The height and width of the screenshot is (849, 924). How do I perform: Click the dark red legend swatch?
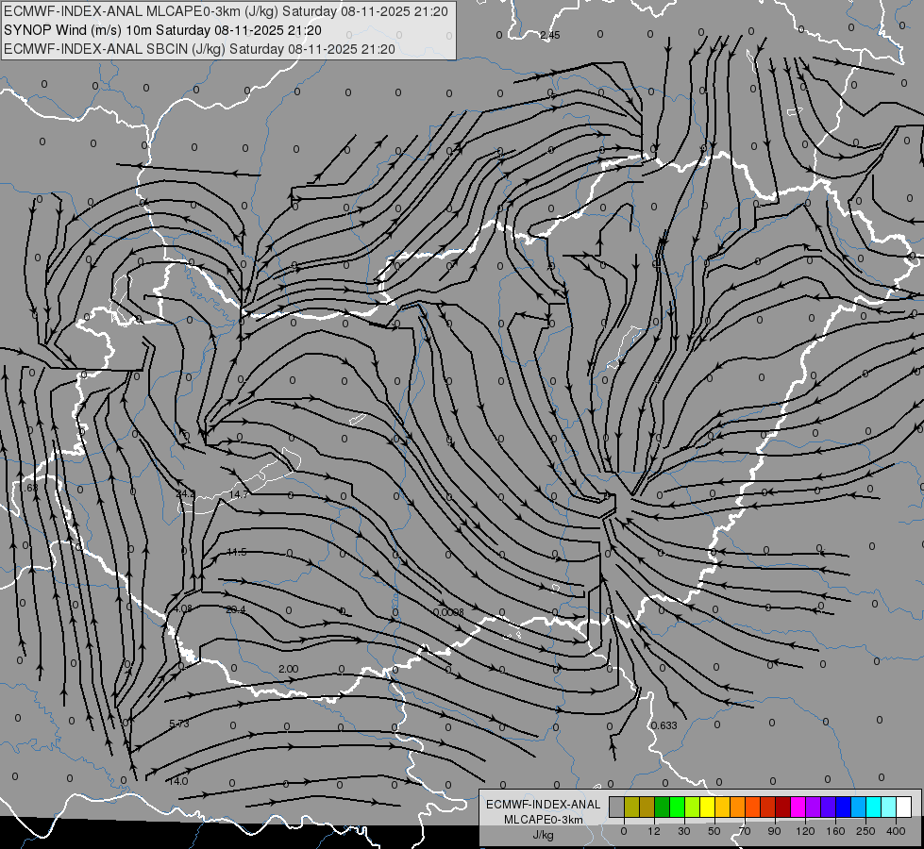[783, 807]
